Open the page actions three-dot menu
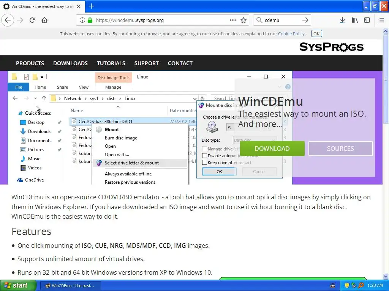Image resolution: width=389 pixels, height=291 pixels. [233, 20]
